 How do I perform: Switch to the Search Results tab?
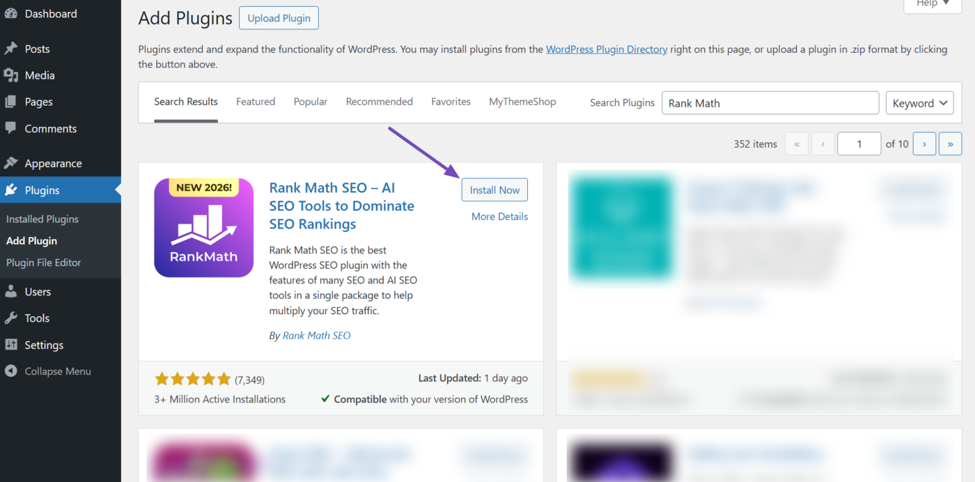pos(186,102)
